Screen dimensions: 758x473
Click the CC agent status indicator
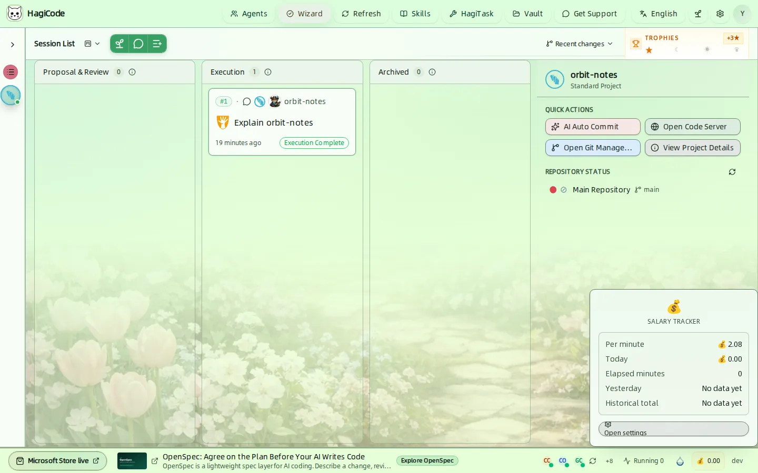coord(547,461)
